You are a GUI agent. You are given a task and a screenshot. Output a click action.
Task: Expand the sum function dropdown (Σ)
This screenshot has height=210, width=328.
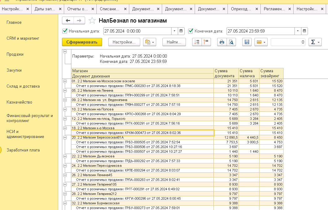tap(315, 42)
